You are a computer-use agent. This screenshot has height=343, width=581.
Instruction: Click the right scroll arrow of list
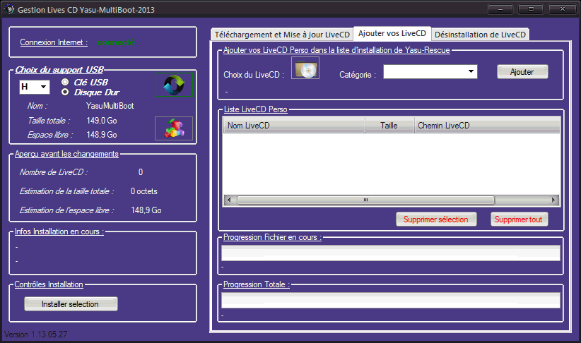tap(553, 200)
